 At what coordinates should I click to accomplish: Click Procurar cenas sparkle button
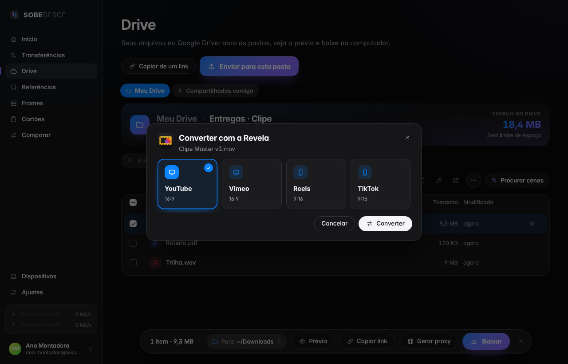point(517,180)
